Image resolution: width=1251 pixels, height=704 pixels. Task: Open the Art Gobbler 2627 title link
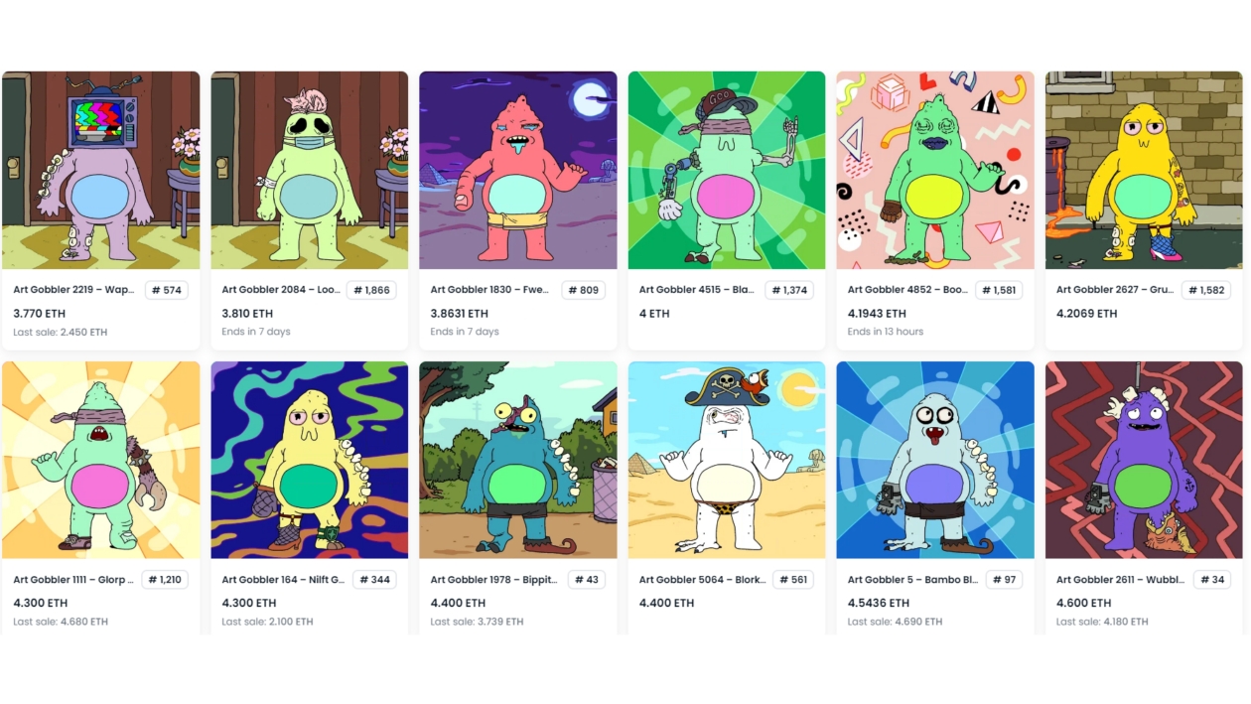pyautogui.click(x=1115, y=290)
